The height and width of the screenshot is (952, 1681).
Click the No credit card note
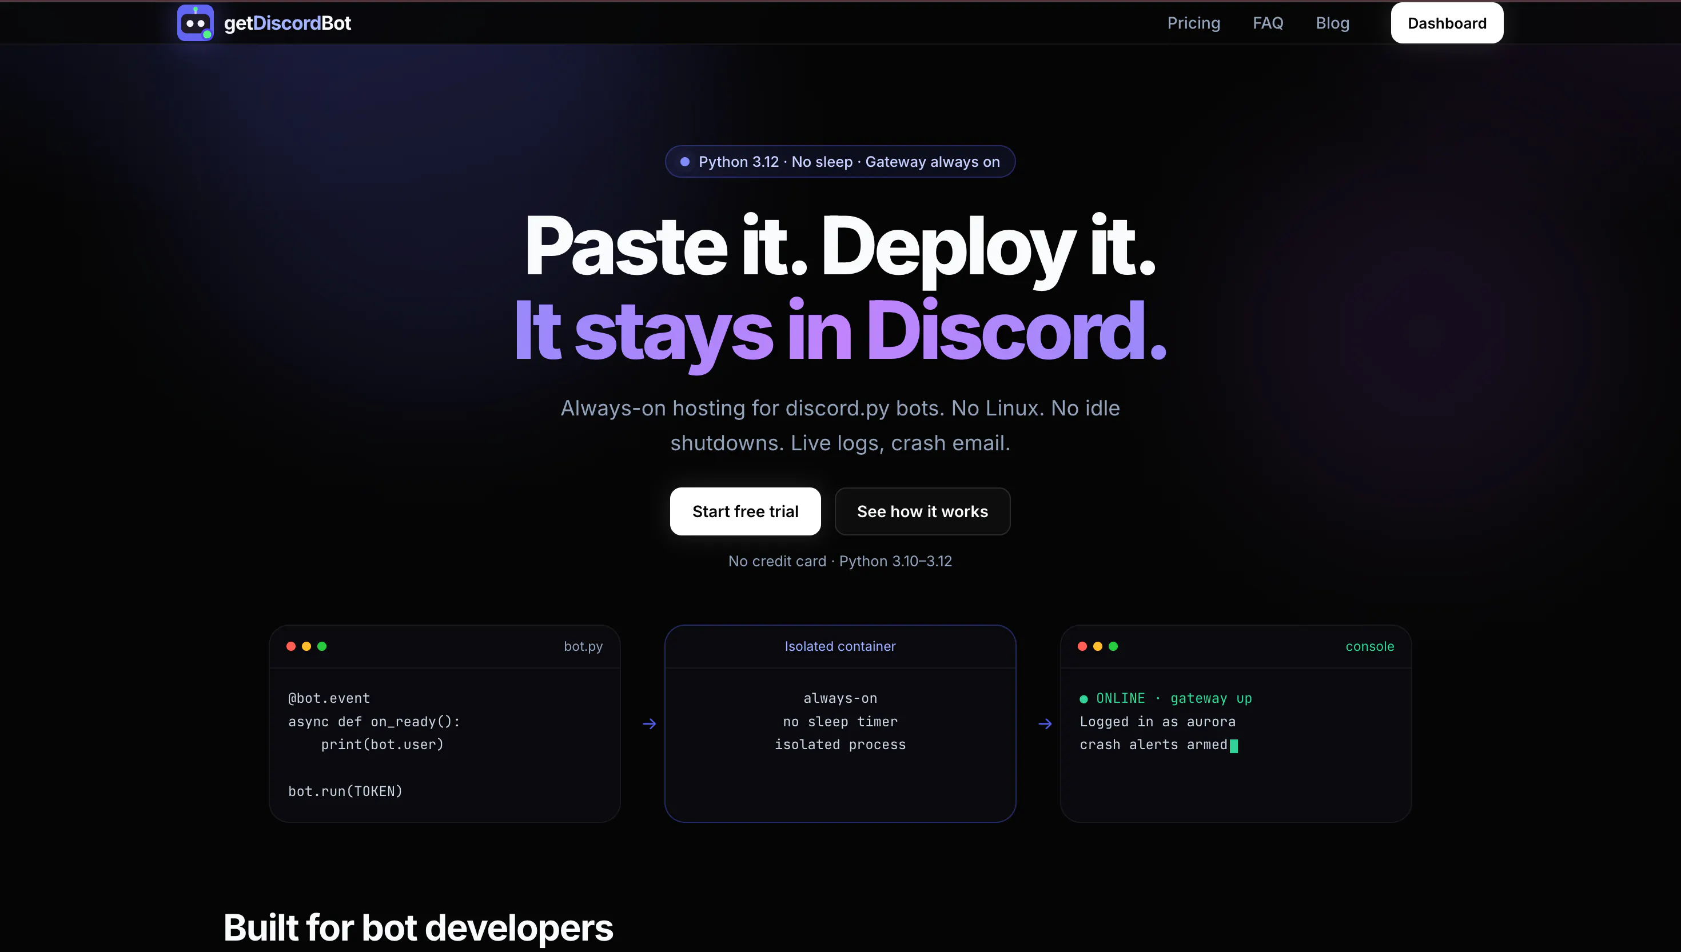(840, 561)
